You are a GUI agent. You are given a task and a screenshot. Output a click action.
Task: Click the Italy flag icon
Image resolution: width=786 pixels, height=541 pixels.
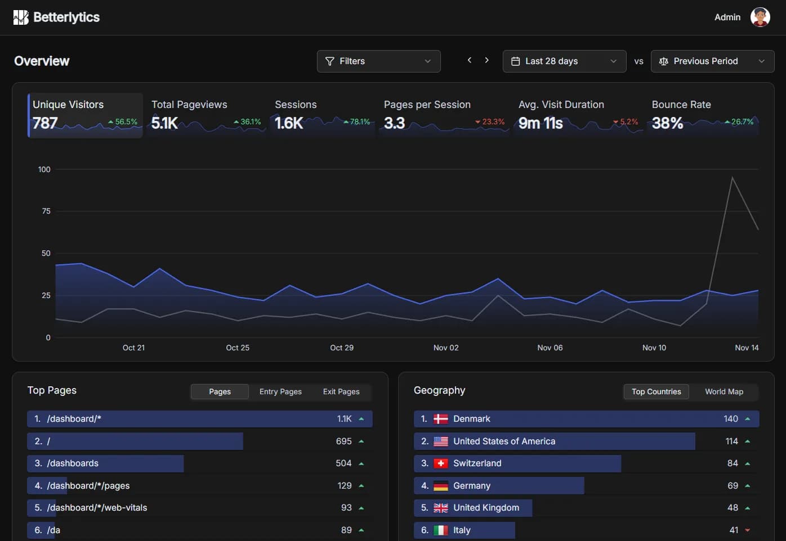(x=441, y=530)
